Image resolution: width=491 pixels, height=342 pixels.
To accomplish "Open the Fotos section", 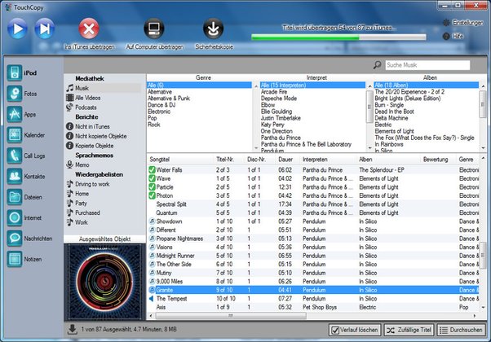I will [x=22, y=94].
